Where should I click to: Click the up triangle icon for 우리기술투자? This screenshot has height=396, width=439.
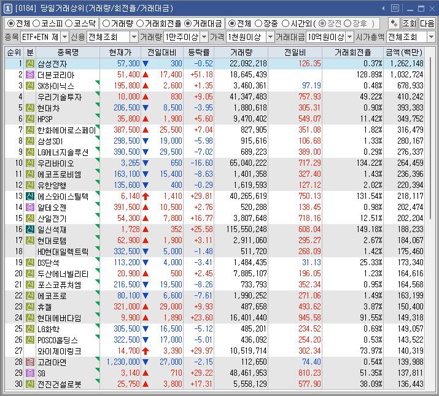[x=146, y=97]
